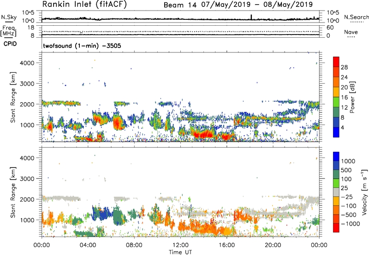The width and height of the screenshot is (369, 255).
Task: Select the 'N.Sky' label on the left
Action: point(9,17)
